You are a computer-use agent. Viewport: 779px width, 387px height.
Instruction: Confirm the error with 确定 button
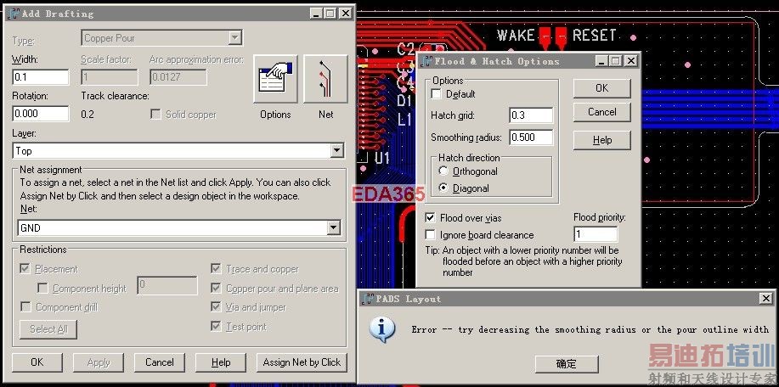[567, 364]
